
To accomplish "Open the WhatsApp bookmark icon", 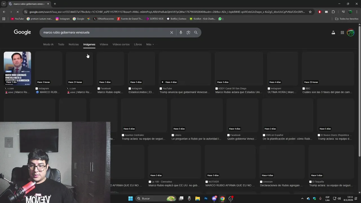I will 220,19.
